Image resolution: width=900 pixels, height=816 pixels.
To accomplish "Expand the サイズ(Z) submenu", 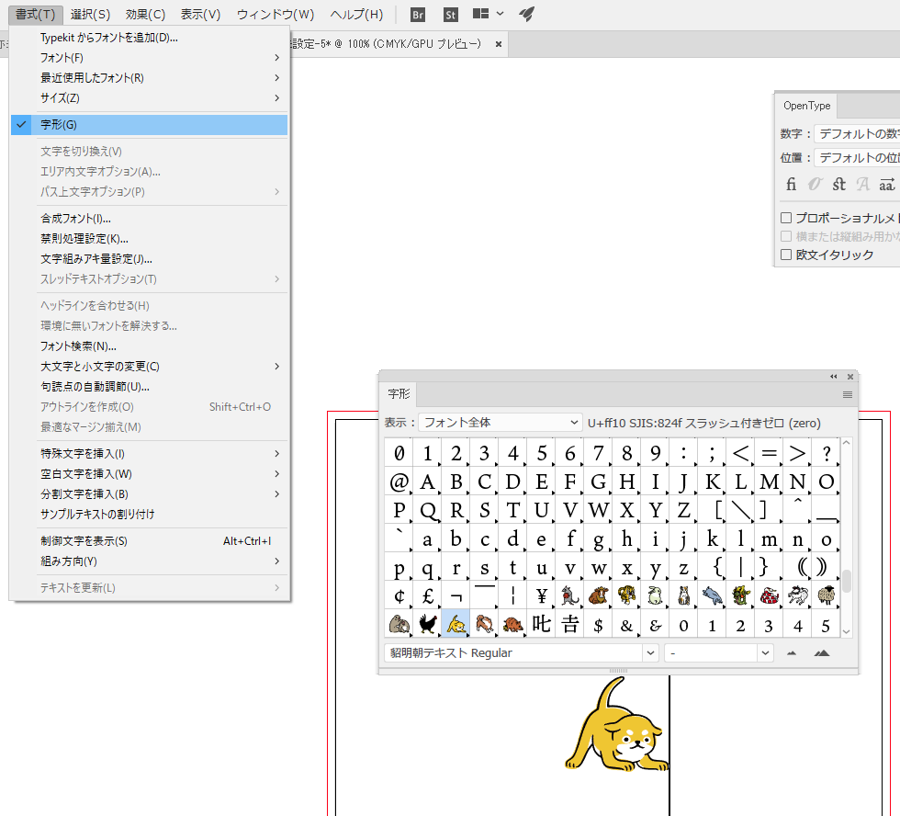I will point(149,97).
